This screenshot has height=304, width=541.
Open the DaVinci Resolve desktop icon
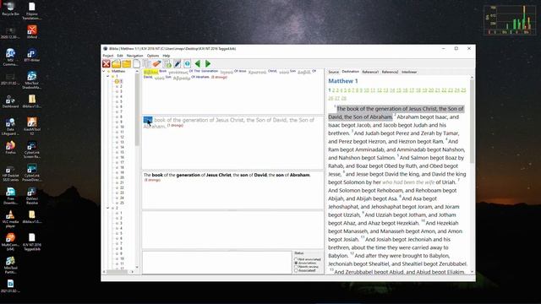pyautogui.click(x=32, y=195)
